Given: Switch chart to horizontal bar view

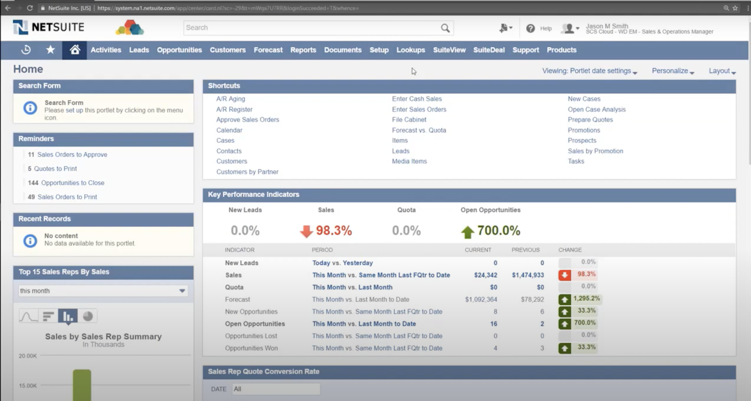Looking at the screenshot, I should [48, 316].
